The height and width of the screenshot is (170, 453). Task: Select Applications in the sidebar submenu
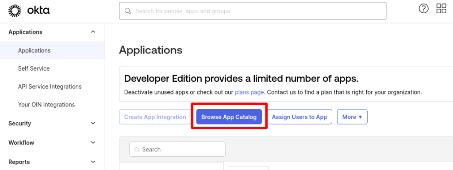[52, 50]
